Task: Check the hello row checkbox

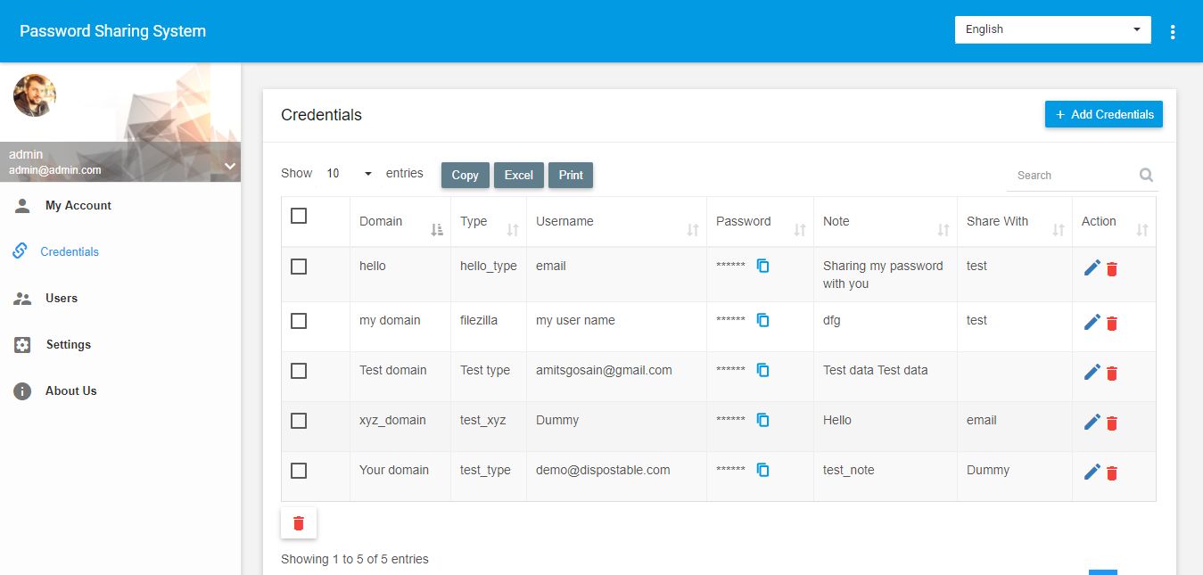Action: coord(299,267)
